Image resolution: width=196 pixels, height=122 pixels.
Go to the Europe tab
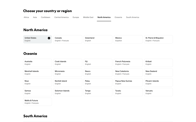click(76, 17)
